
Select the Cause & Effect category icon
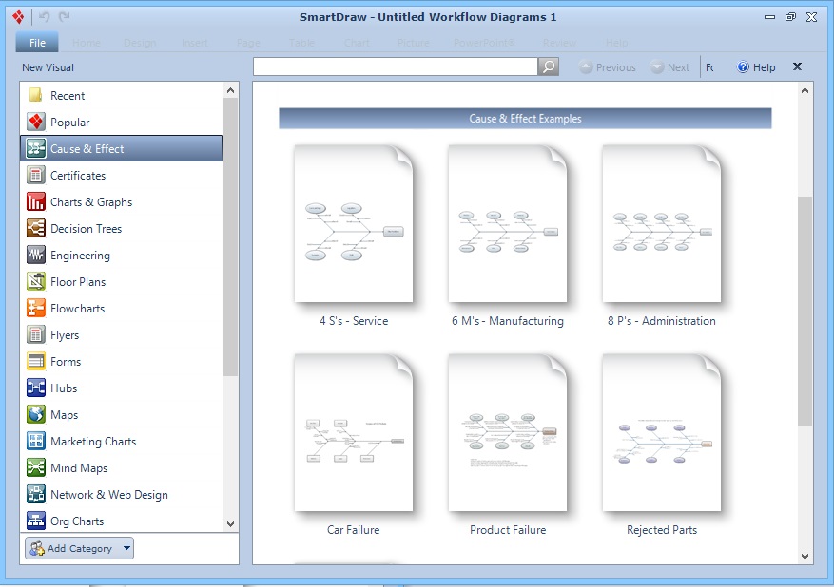pos(35,148)
